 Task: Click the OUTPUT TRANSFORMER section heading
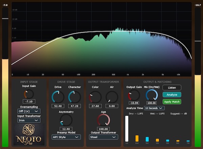pyautogui.click(x=104, y=82)
